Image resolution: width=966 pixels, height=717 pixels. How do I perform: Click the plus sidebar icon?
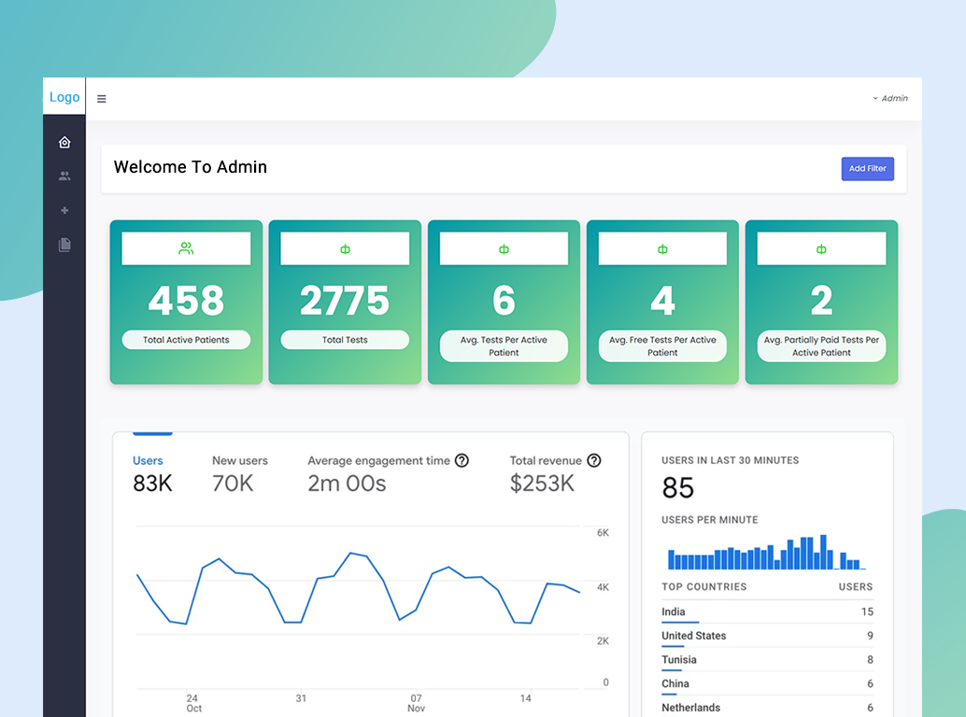(x=64, y=210)
